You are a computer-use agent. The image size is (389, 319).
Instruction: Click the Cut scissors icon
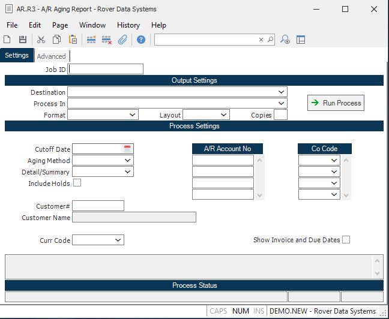tap(41, 40)
